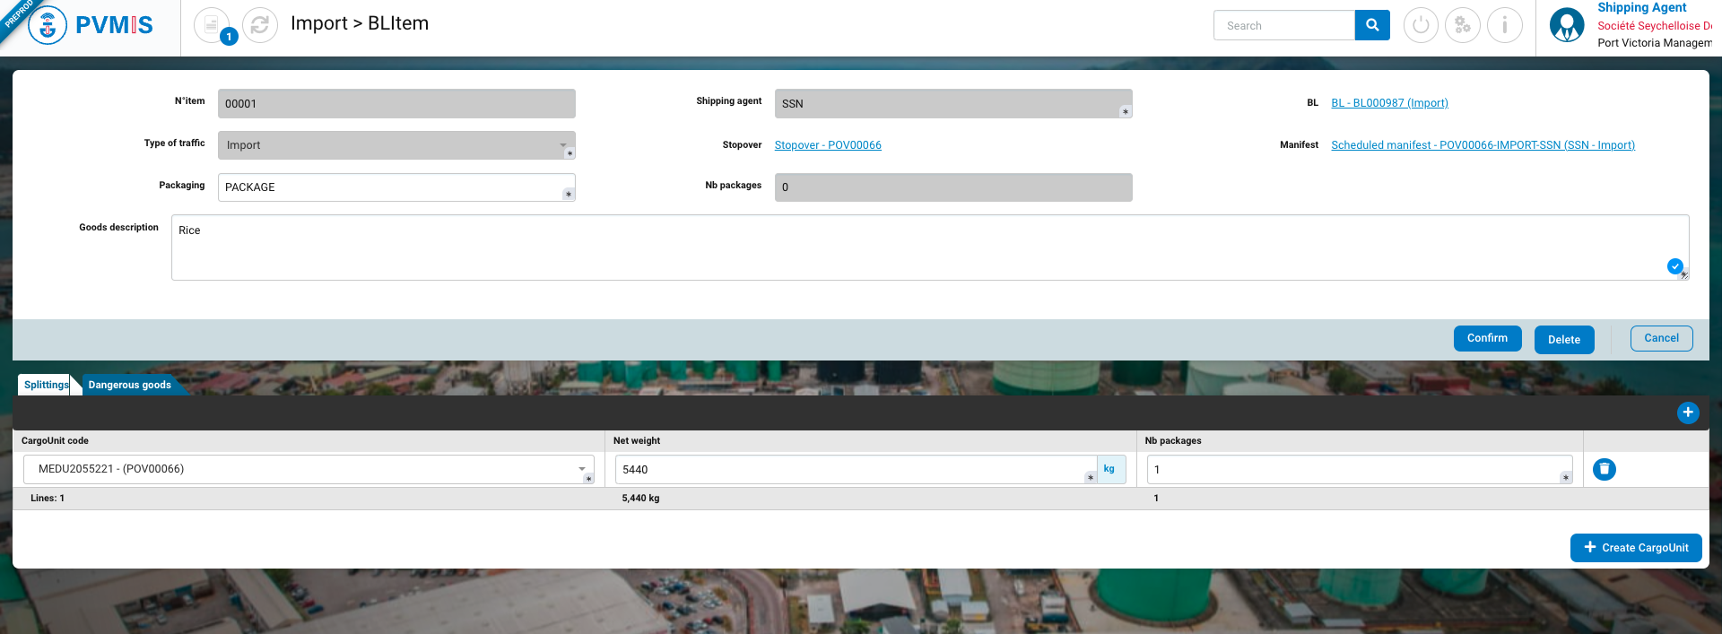Viewport: 1722px width, 634px height.
Task: Click the Net weight input field
Action: [x=852, y=470]
